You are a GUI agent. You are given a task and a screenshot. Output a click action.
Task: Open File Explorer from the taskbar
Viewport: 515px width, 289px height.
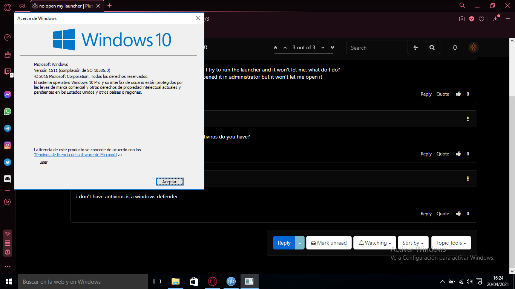[x=175, y=281]
